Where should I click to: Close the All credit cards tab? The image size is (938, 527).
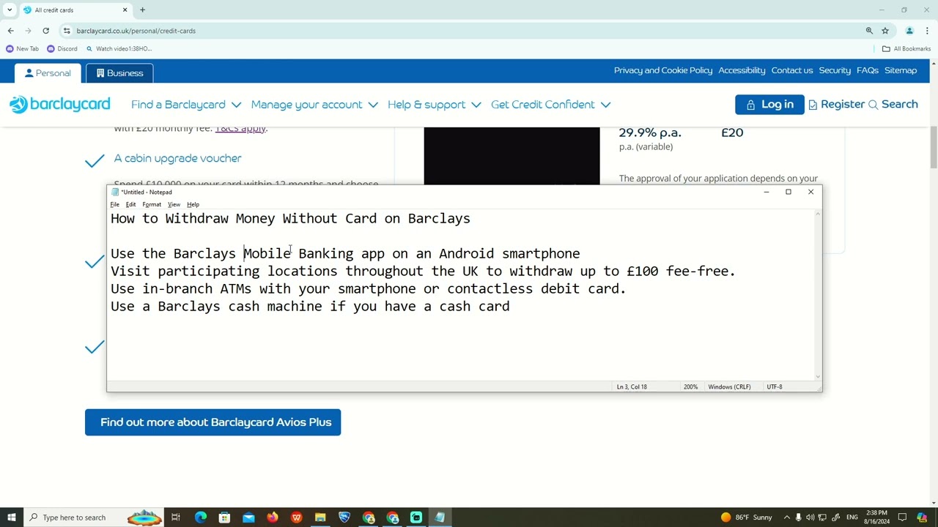tap(125, 10)
